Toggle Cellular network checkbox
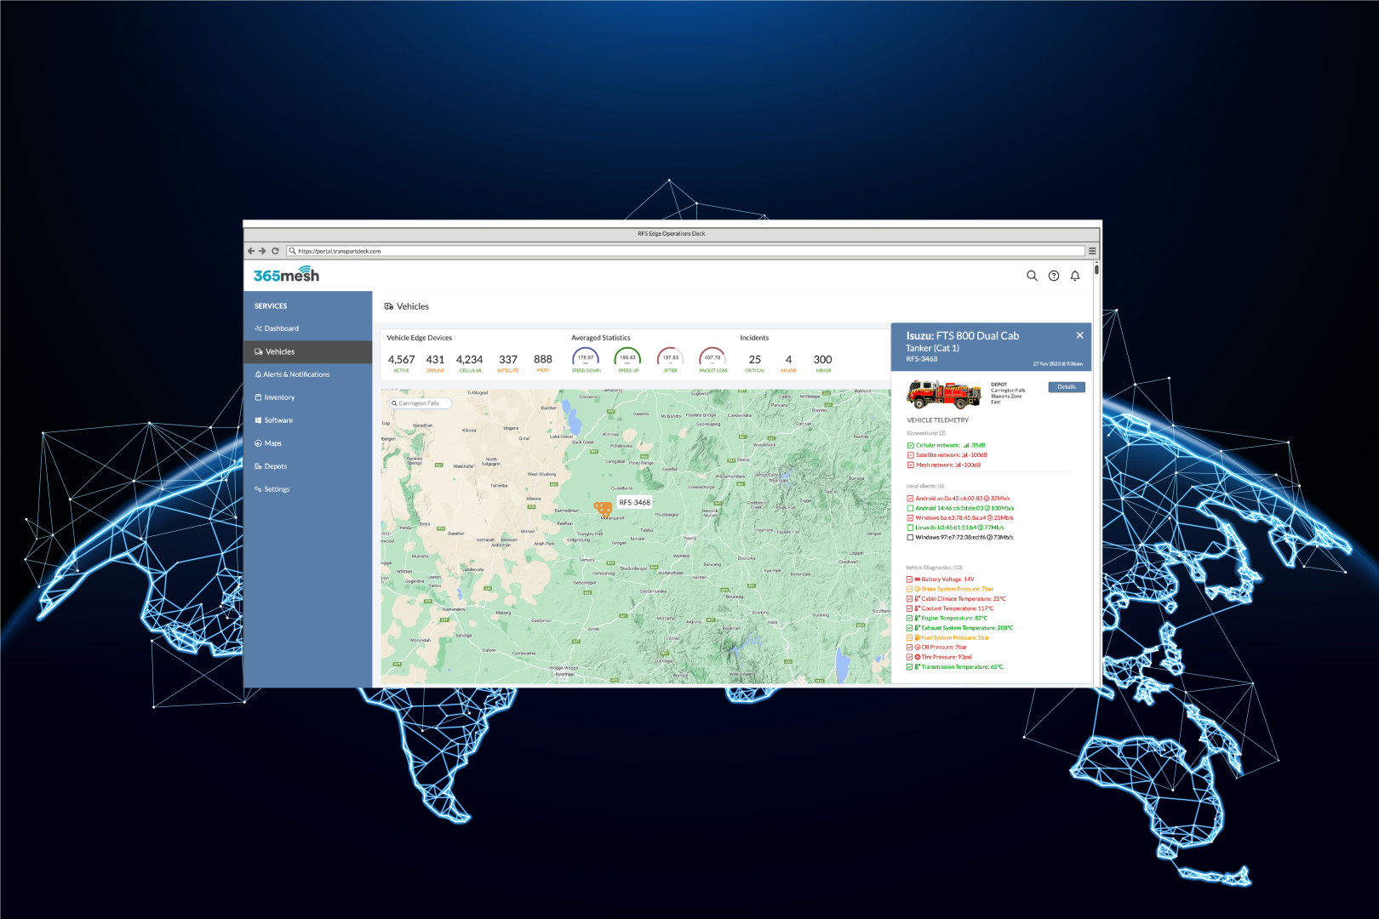The height and width of the screenshot is (919, 1379). click(910, 445)
